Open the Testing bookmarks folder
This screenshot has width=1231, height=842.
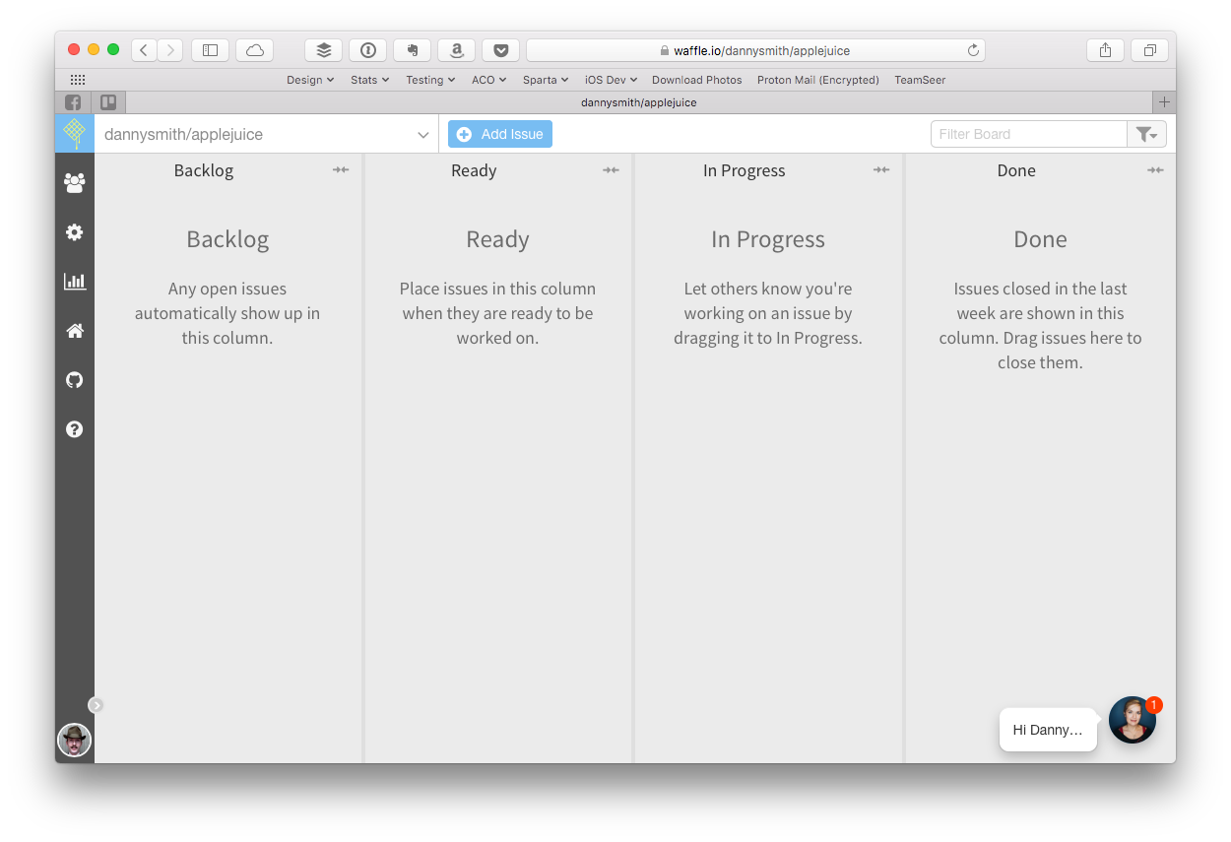point(430,80)
